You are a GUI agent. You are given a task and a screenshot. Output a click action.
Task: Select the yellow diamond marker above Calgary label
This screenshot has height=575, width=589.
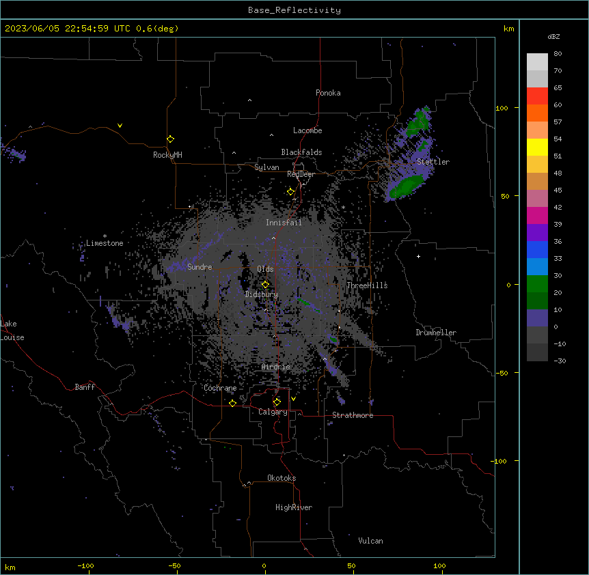(277, 402)
